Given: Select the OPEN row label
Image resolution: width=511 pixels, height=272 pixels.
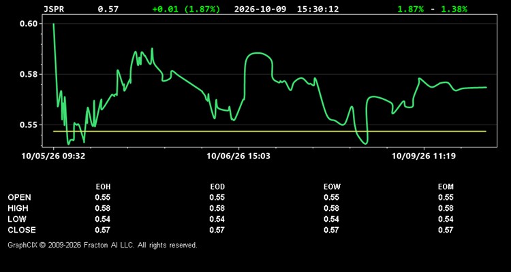Looking at the screenshot, I should pyautogui.click(x=20, y=197).
